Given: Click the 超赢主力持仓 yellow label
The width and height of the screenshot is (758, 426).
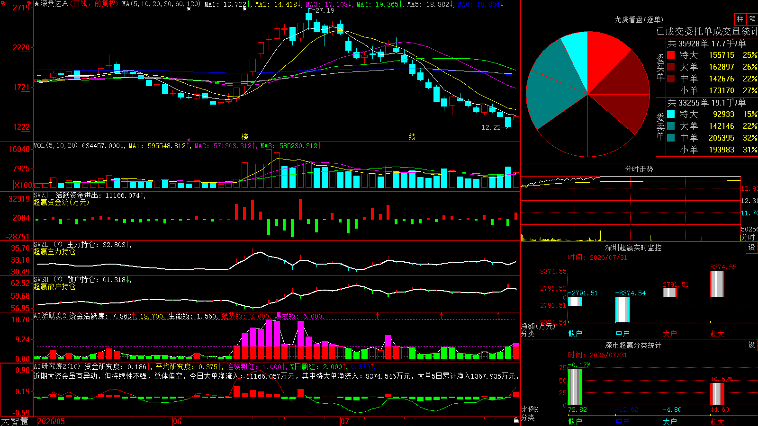Looking at the screenshot, I should click(54, 251).
